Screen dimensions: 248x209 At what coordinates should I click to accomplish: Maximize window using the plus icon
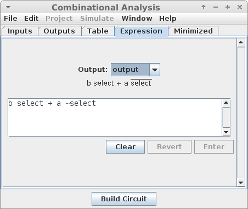pos(228,7)
